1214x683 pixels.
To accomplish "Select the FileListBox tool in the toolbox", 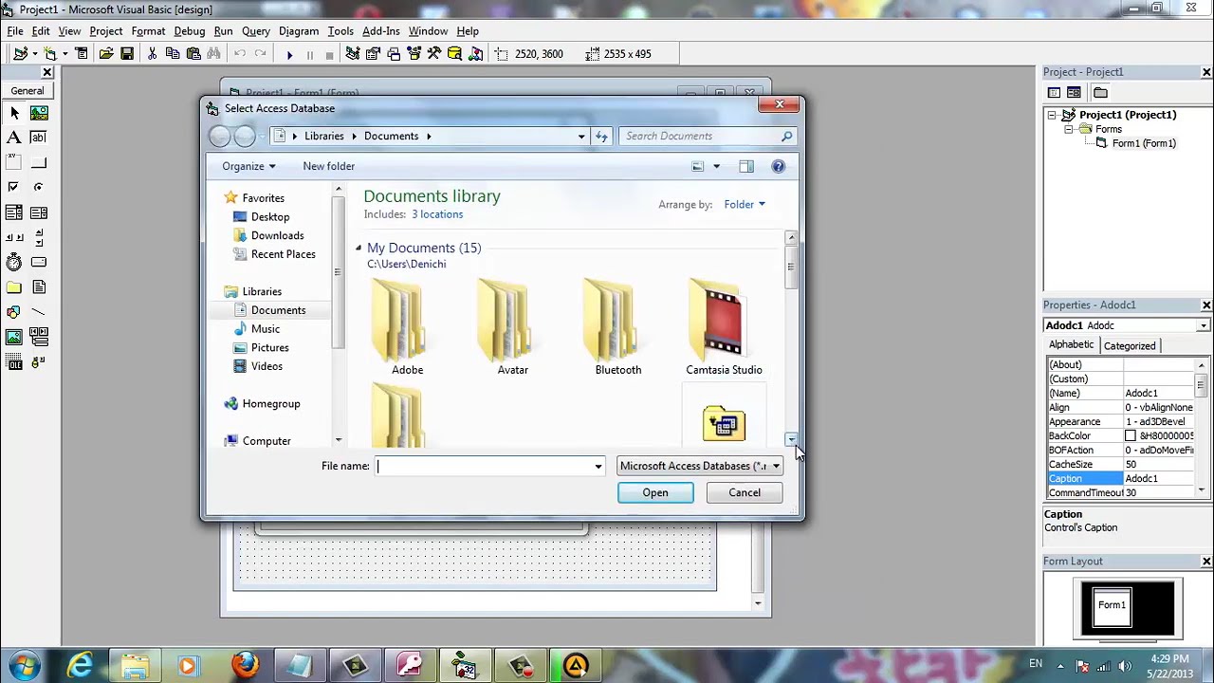I will 39,287.
